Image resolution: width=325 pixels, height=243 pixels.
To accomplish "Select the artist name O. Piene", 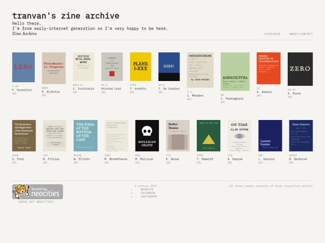I will click(x=294, y=94).
